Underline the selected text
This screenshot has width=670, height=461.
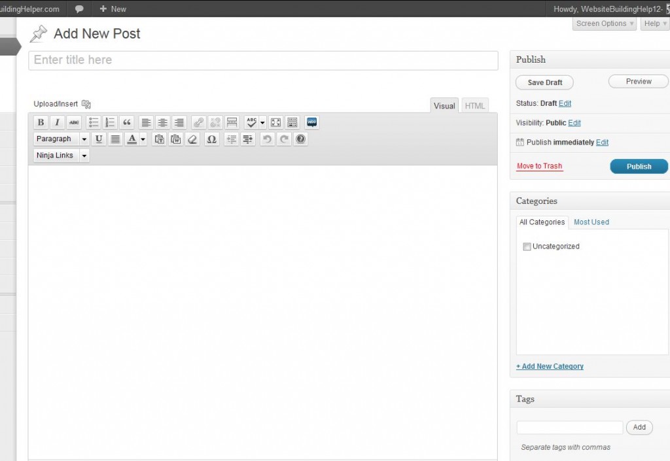click(99, 139)
